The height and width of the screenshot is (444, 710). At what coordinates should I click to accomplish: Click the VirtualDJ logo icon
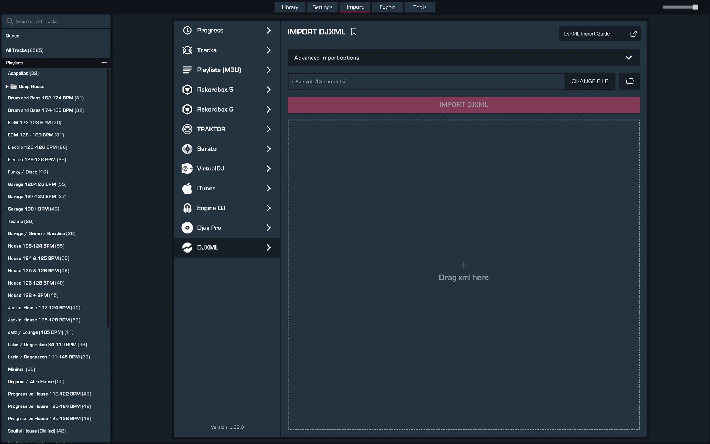[x=187, y=169]
